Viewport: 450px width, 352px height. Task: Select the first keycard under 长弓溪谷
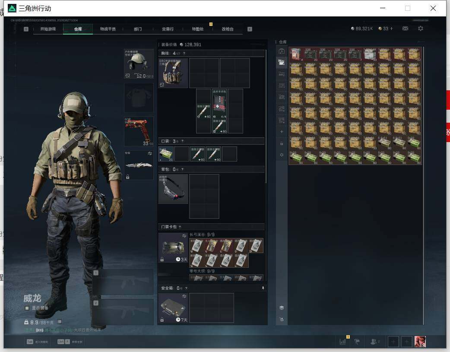click(196, 245)
